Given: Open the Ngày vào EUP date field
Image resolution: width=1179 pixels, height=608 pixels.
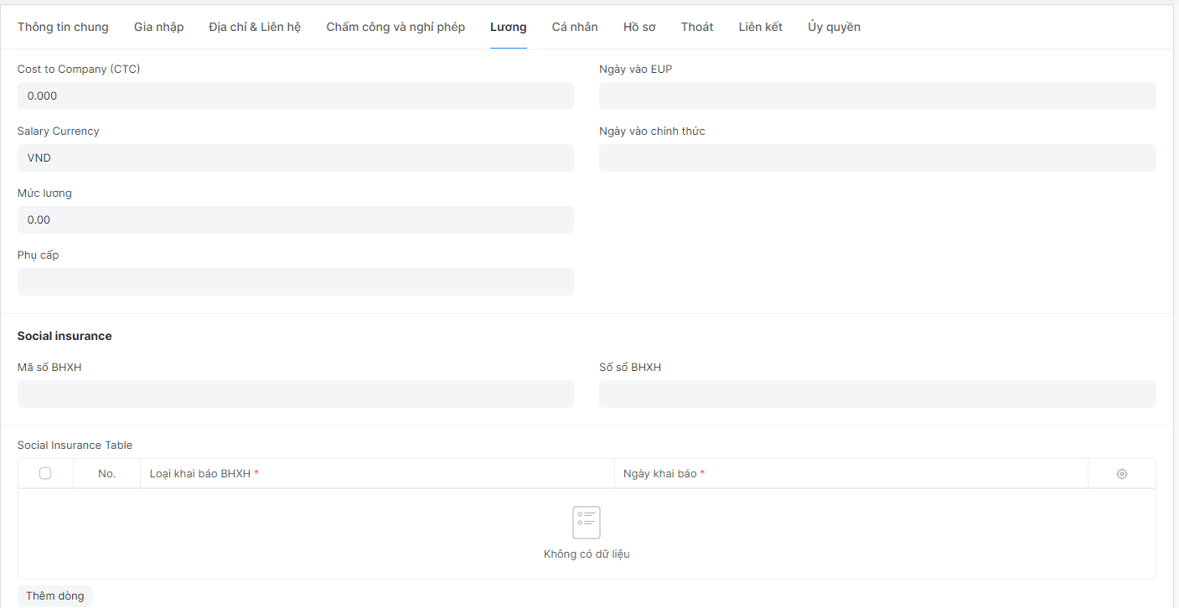Looking at the screenshot, I should pyautogui.click(x=876, y=96).
